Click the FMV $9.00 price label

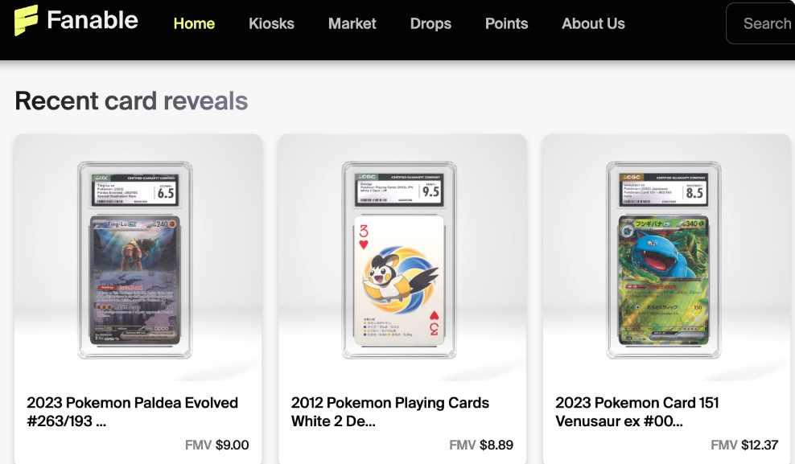tap(217, 445)
